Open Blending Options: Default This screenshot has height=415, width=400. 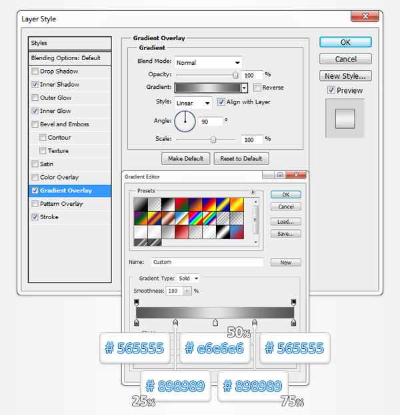tap(70, 58)
